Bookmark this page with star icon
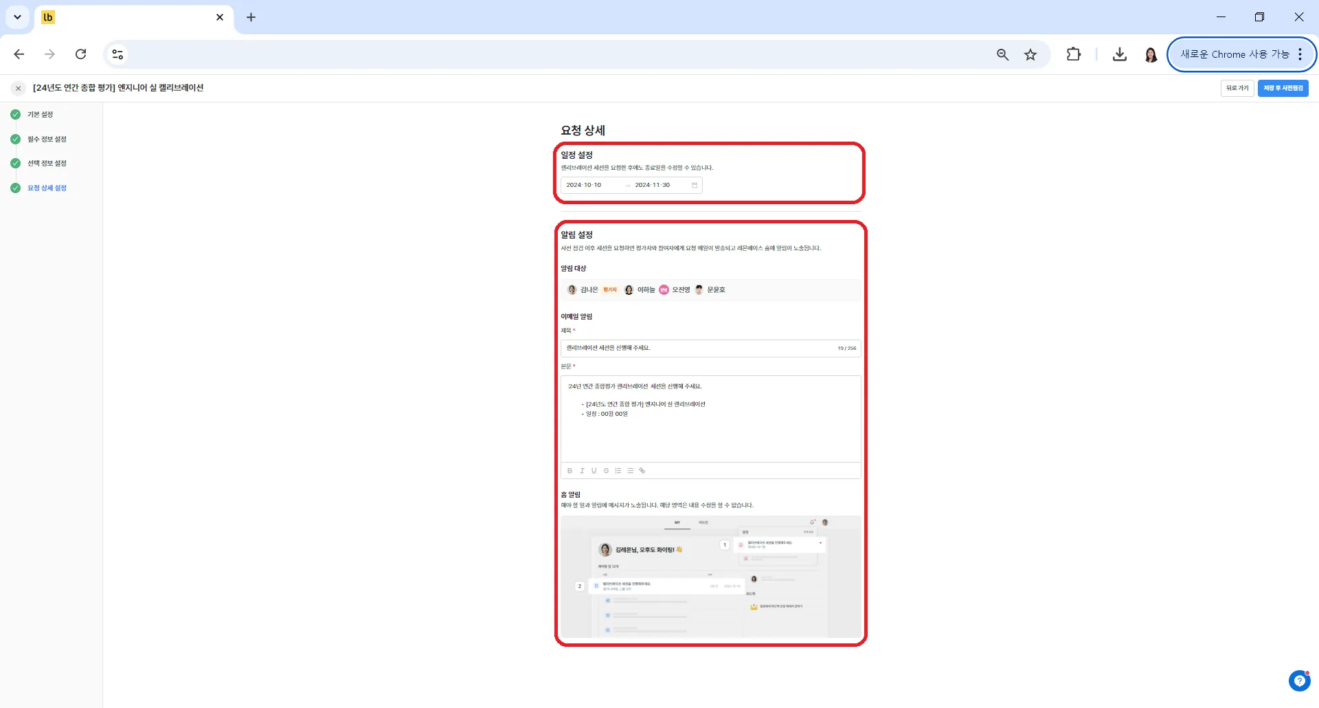This screenshot has width=1319, height=708. 1030,54
